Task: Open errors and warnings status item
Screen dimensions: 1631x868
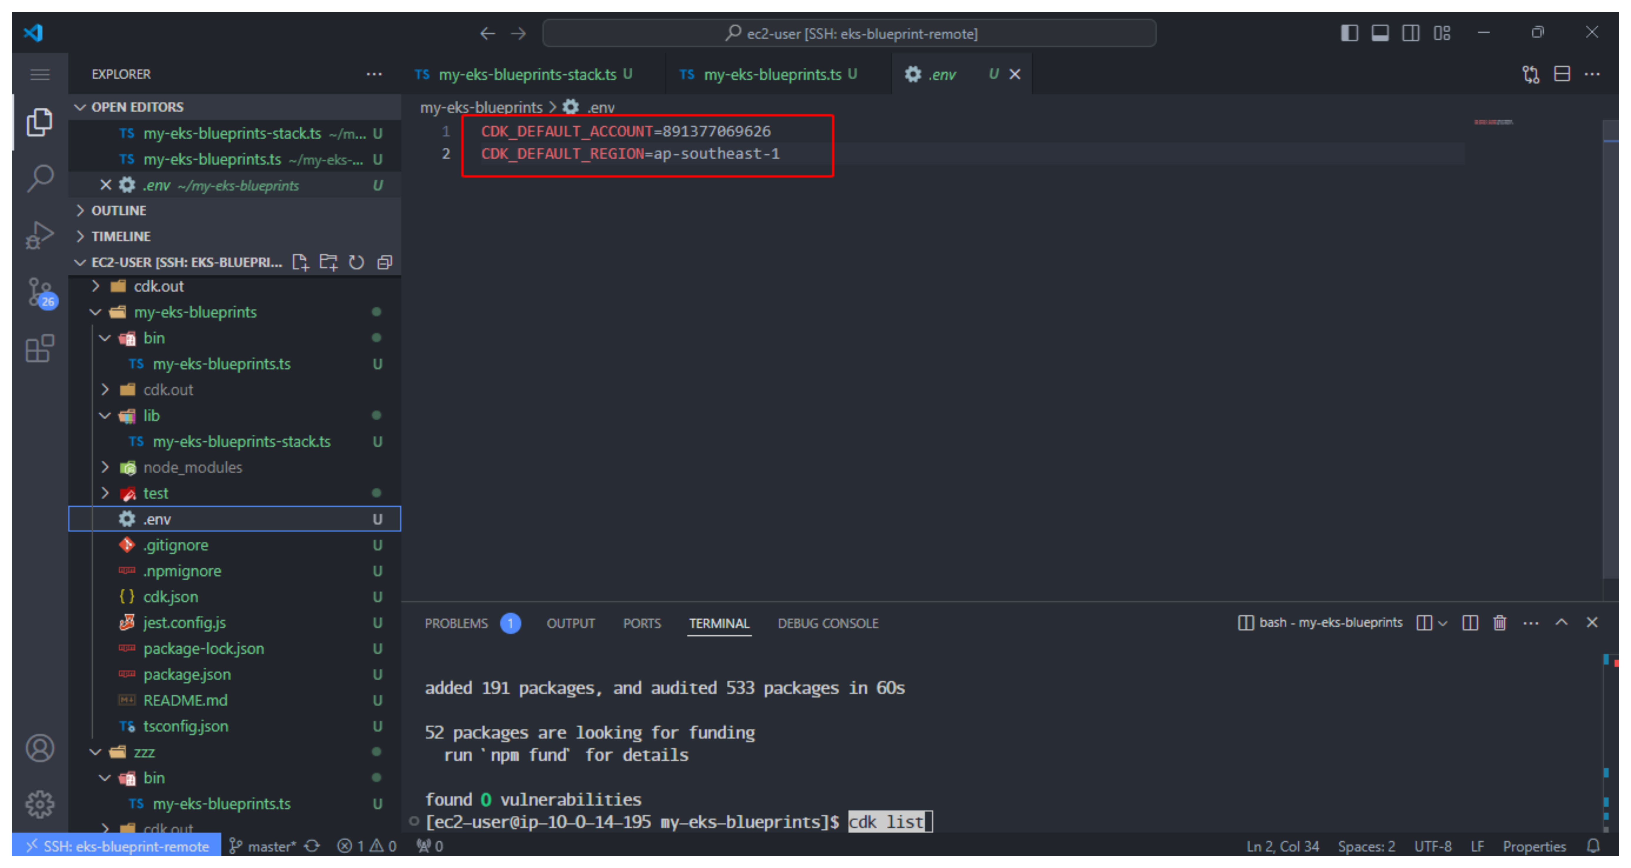Action: (367, 847)
